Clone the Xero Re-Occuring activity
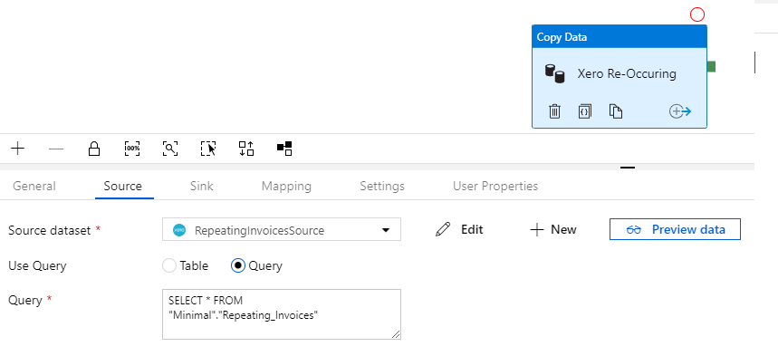778x356 pixels. (x=616, y=111)
